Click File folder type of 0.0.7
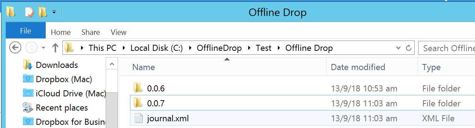The image size is (475, 128). point(441,103)
